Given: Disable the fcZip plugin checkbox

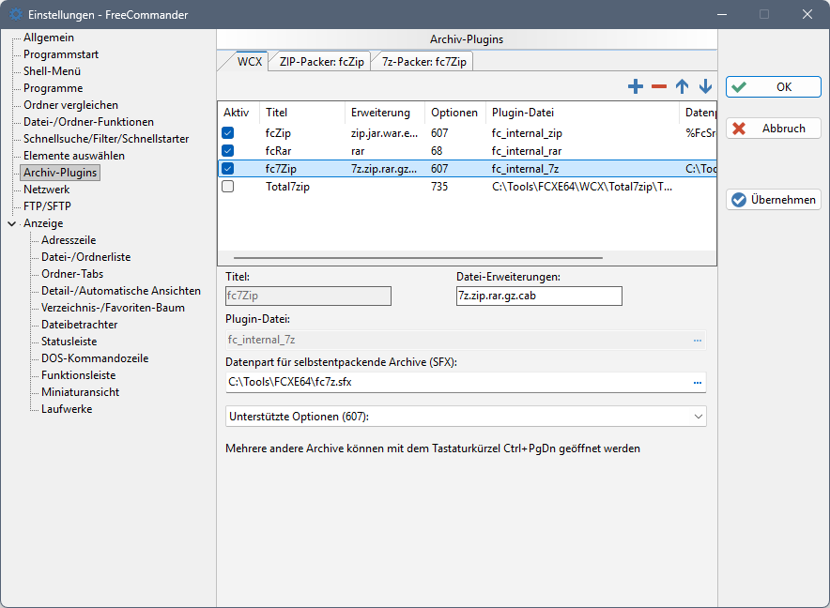Looking at the screenshot, I should [227, 133].
